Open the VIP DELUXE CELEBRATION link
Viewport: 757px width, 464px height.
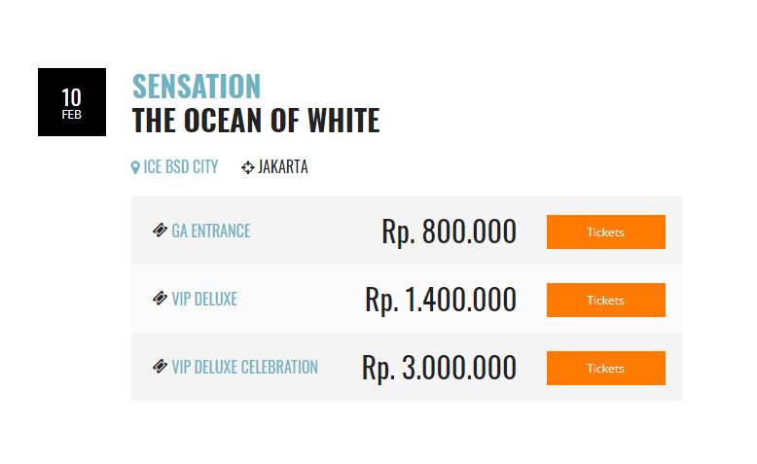coord(244,368)
